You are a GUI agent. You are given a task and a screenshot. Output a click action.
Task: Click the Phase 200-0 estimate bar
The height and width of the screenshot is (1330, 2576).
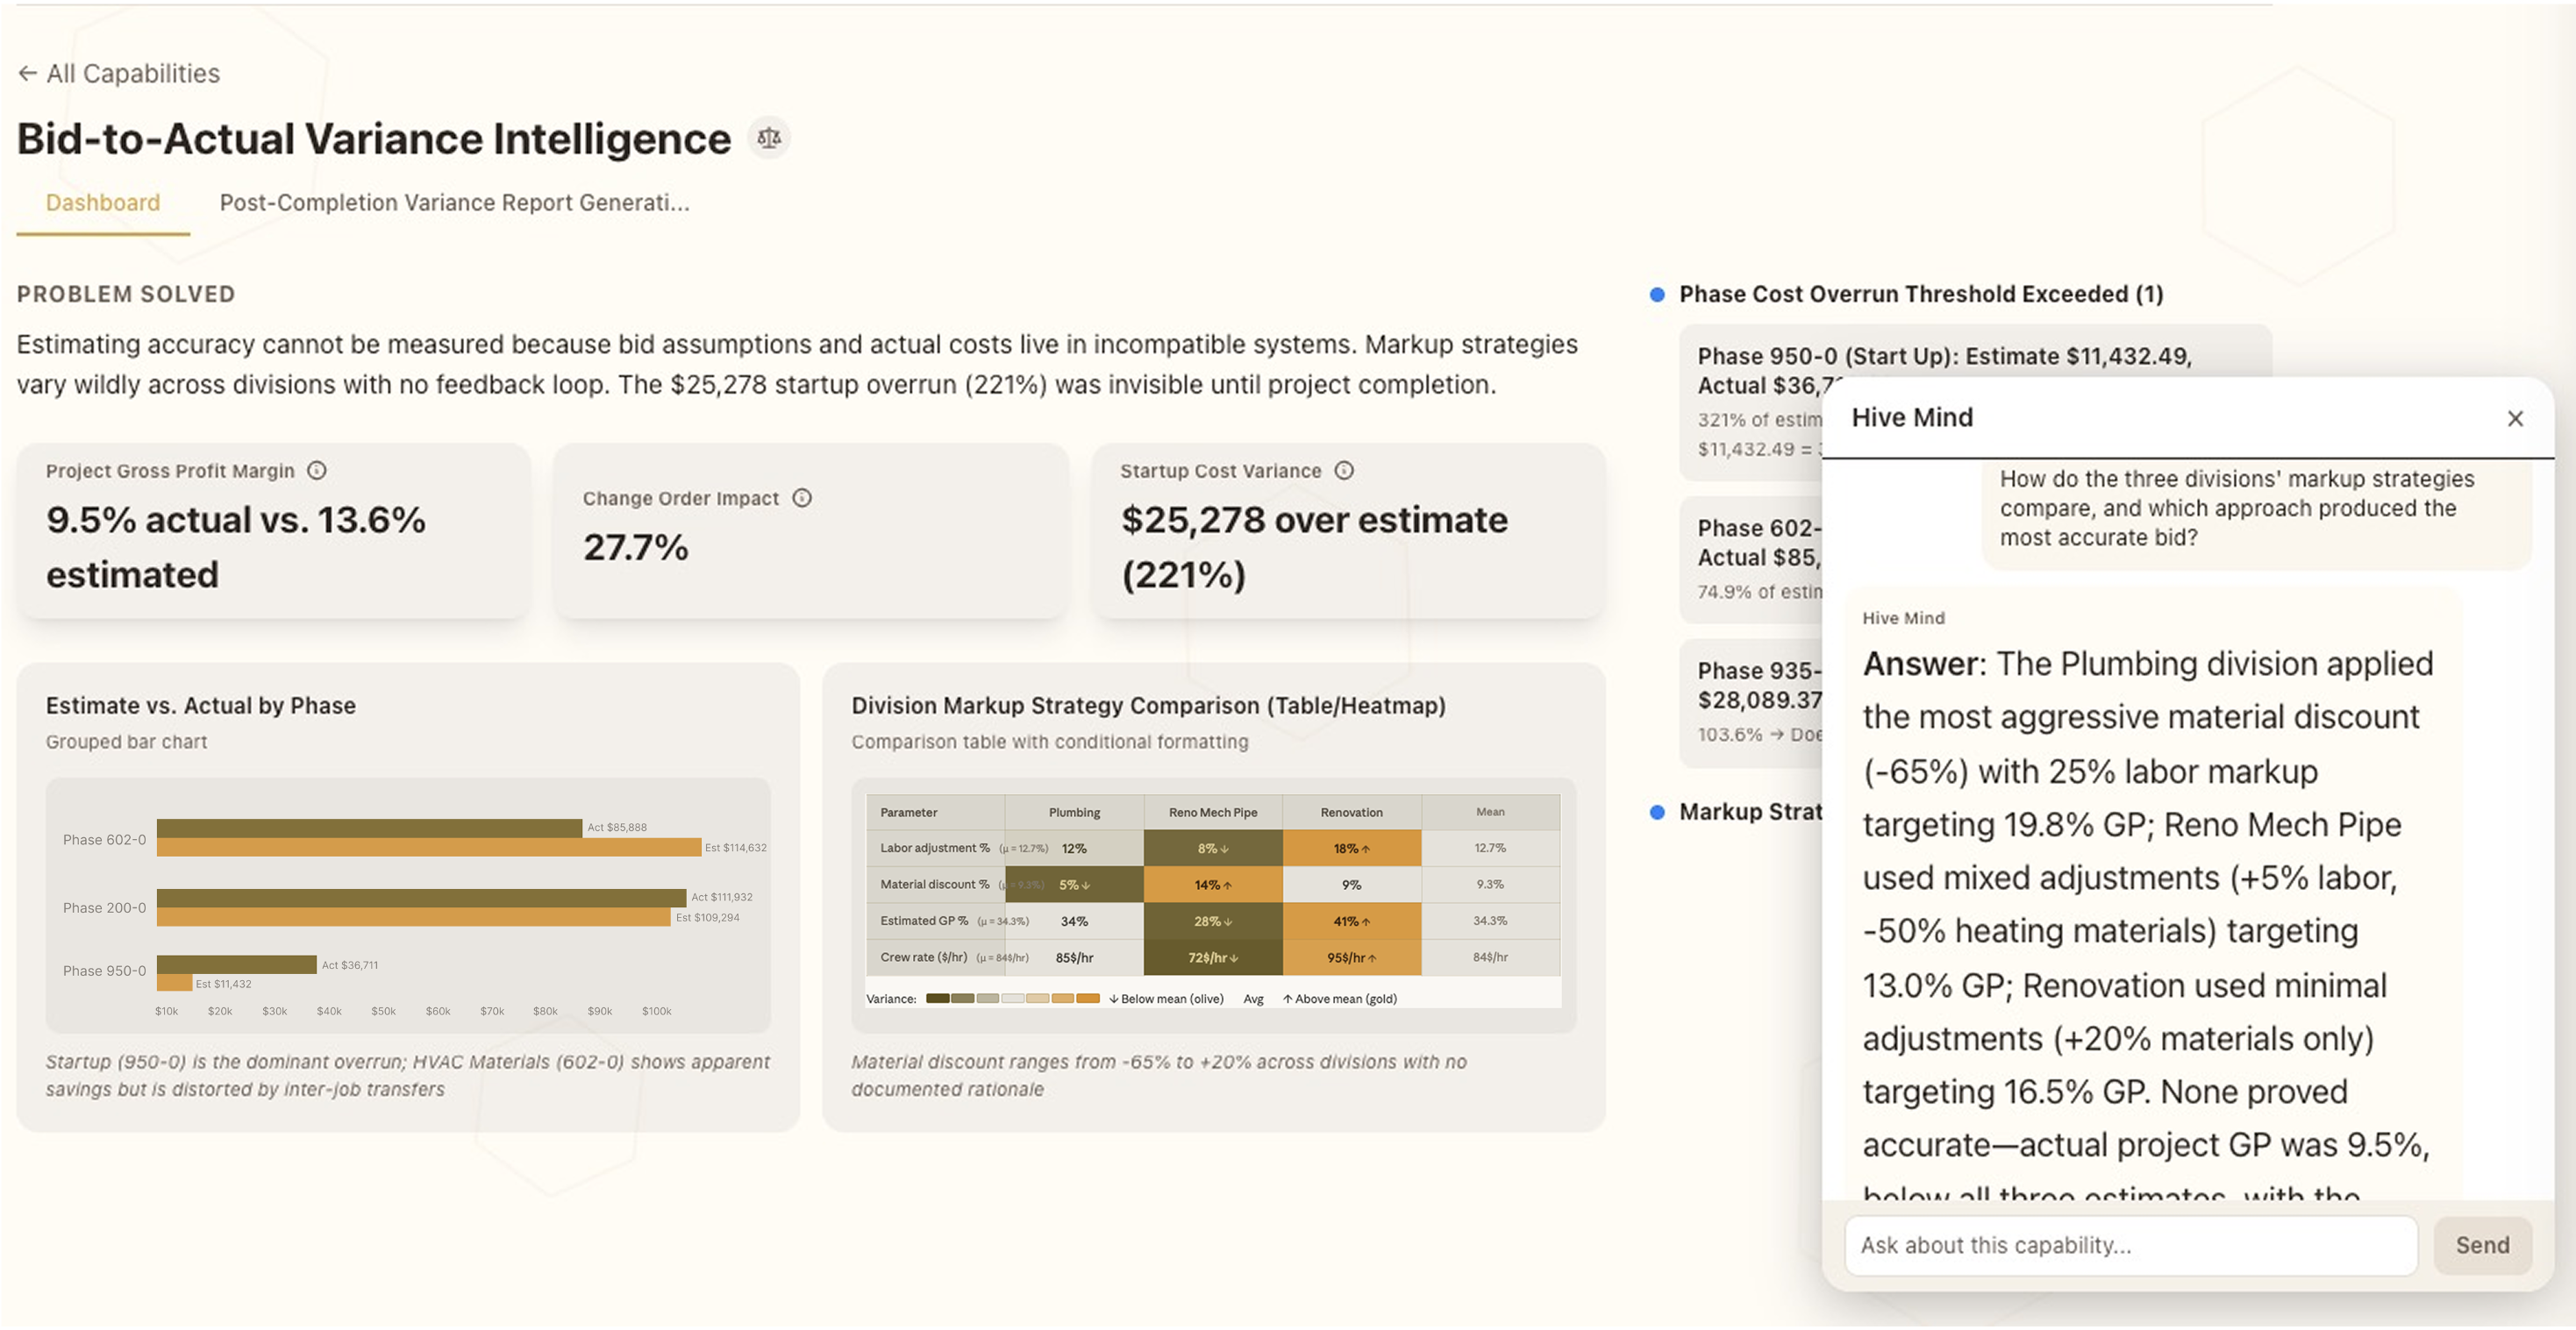click(413, 917)
